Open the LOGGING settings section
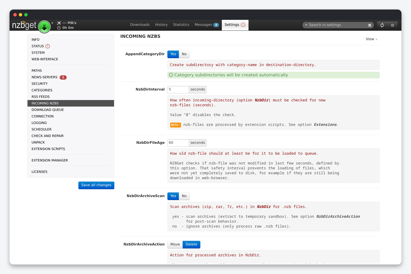 click(x=71, y=123)
